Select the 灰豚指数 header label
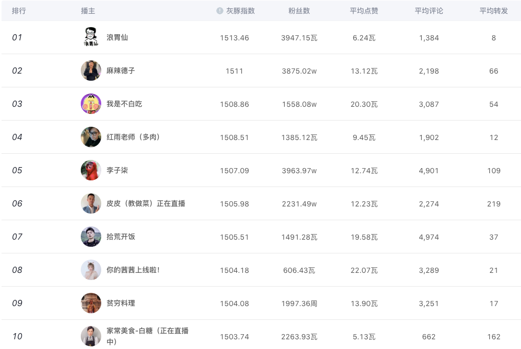This screenshot has width=521, height=349. [x=240, y=11]
